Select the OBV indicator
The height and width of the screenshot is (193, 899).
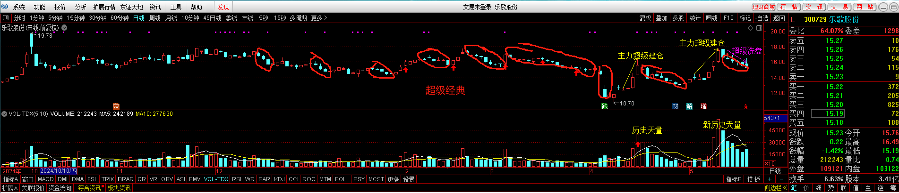[x=167, y=179]
